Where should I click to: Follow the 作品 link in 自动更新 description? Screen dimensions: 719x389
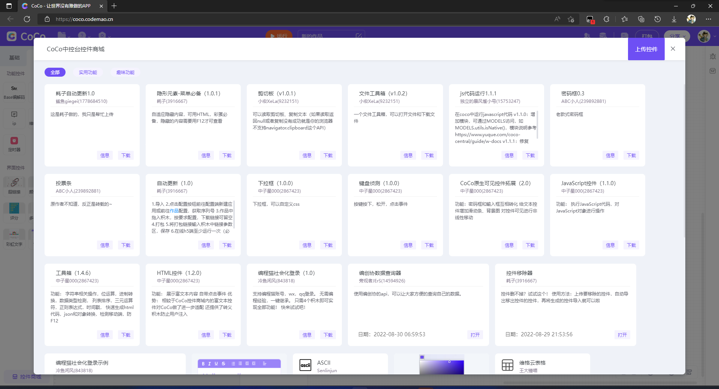[x=174, y=211]
